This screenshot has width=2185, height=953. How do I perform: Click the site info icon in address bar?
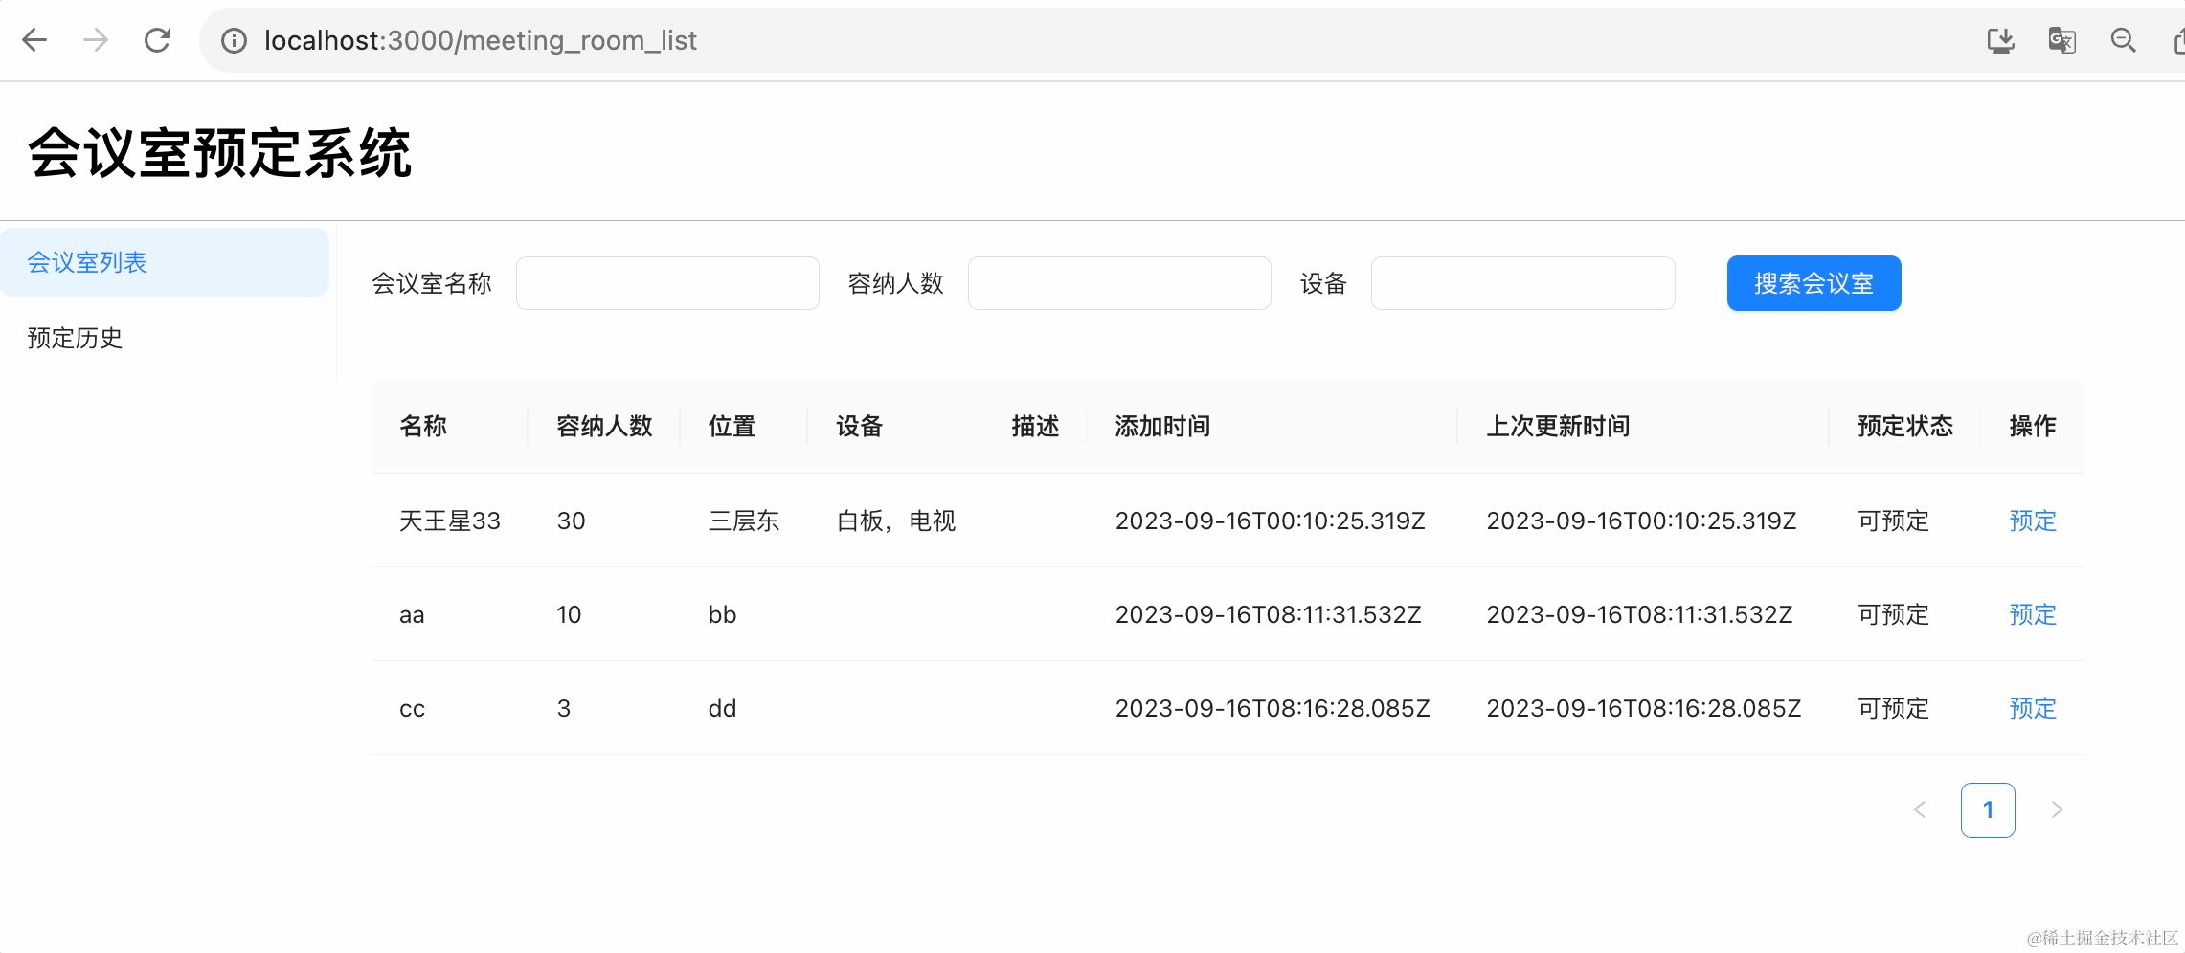pyautogui.click(x=234, y=40)
